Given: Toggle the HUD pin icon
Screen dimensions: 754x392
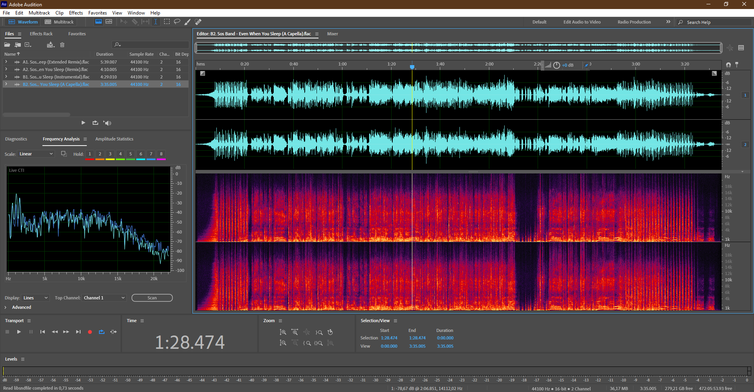Looking at the screenshot, I should tap(586, 65).
